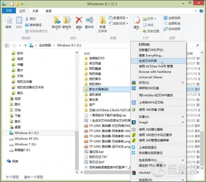This screenshot has width=206, height=182.
Task: Open Easy access (轻松访问) dropdown
Action: 118,23
